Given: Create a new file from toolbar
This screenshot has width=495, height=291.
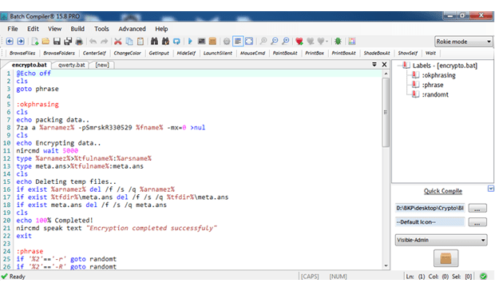Looking at the screenshot, I should coord(34,42).
